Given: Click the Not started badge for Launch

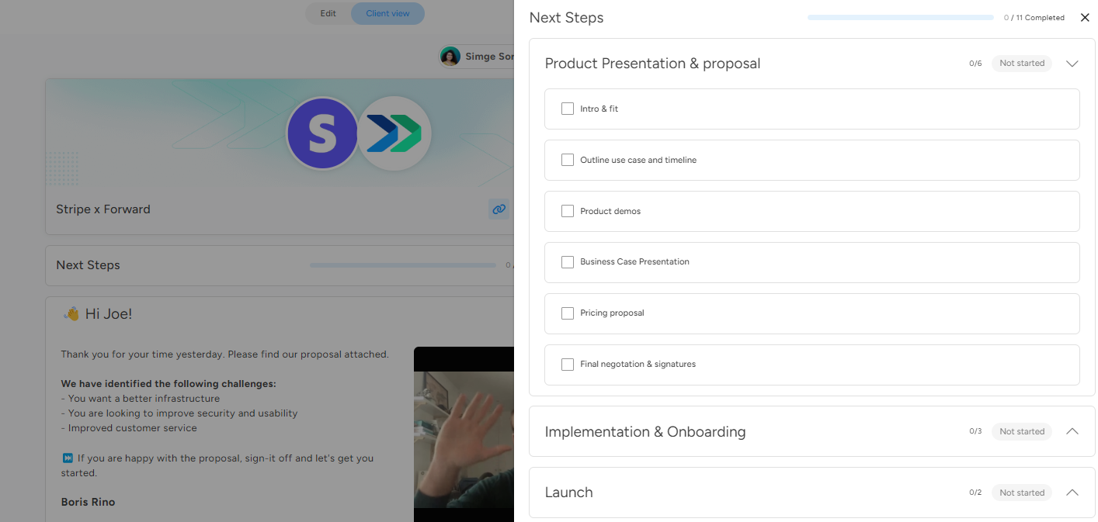Looking at the screenshot, I should pyautogui.click(x=1021, y=493).
